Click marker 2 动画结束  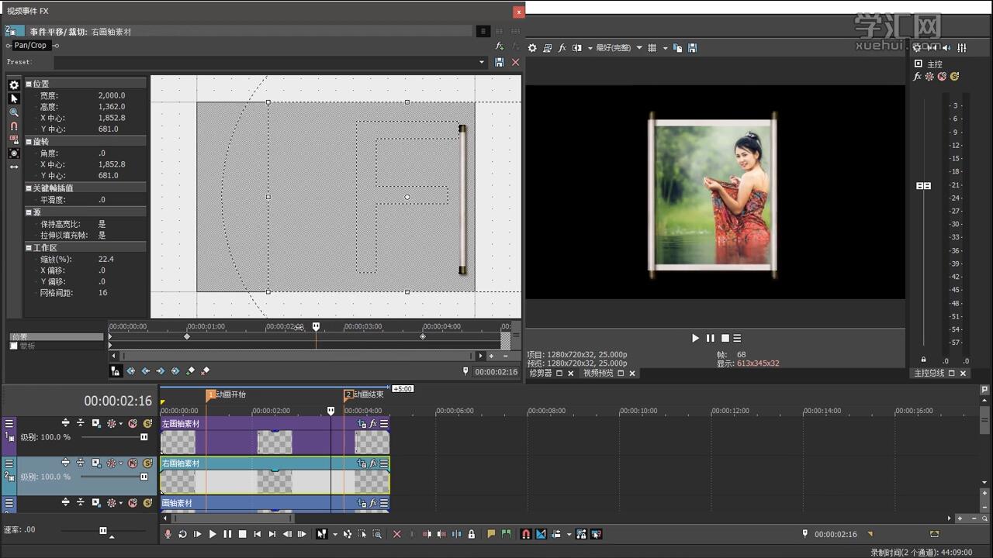[x=348, y=394]
